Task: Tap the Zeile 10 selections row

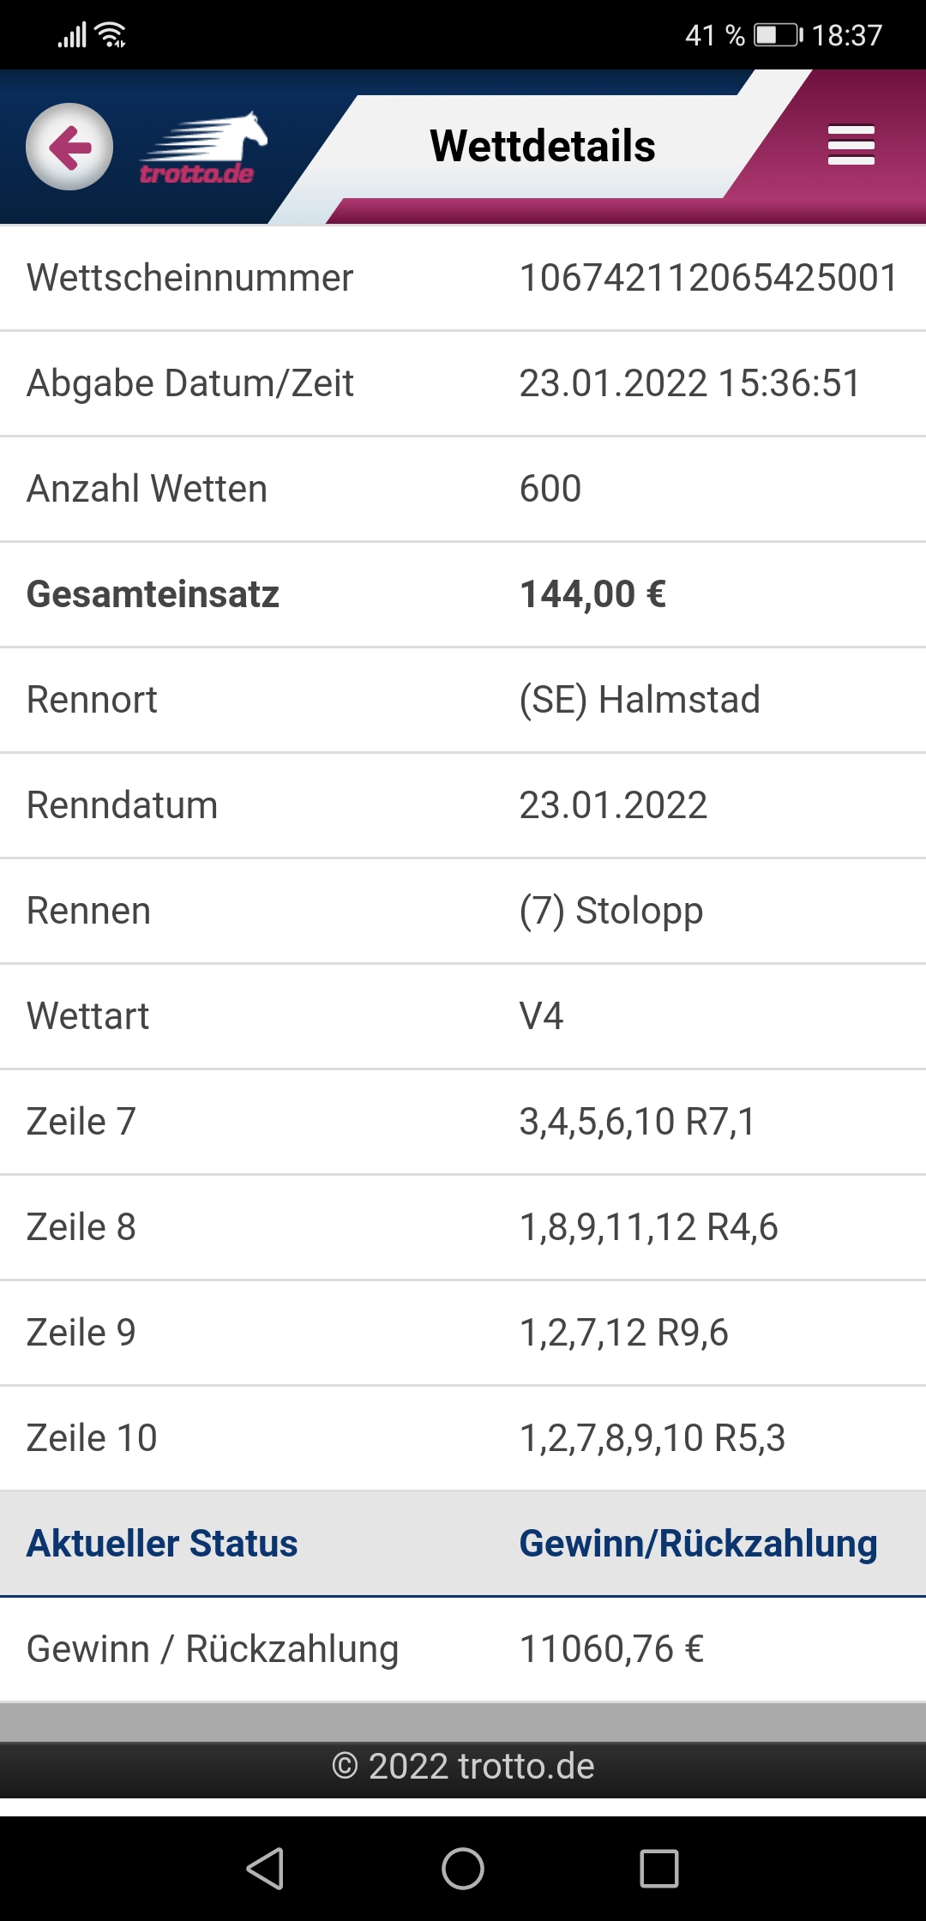Action: [x=463, y=1438]
